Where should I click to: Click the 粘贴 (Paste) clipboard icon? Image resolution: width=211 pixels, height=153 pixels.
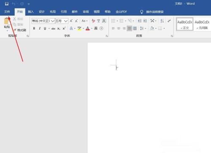tap(7, 21)
